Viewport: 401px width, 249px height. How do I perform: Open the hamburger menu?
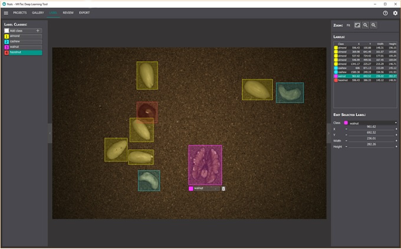pos(6,12)
